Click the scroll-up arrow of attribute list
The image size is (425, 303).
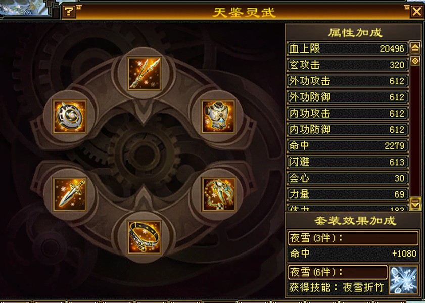pyautogui.click(x=415, y=48)
